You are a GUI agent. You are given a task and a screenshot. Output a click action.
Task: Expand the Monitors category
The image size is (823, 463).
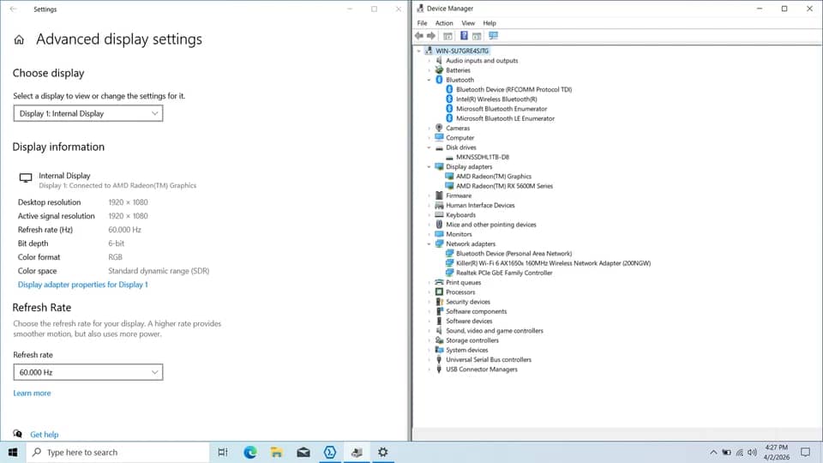(x=430, y=234)
